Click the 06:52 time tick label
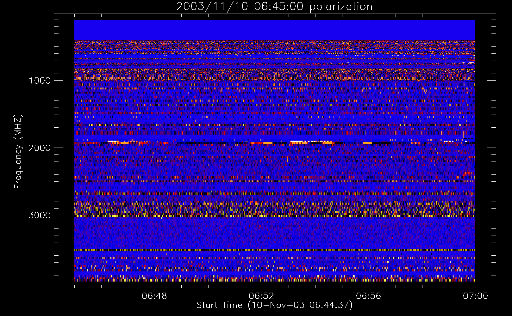Image resolution: width=512 pixels, height=316 pixels. coord(261,296)
